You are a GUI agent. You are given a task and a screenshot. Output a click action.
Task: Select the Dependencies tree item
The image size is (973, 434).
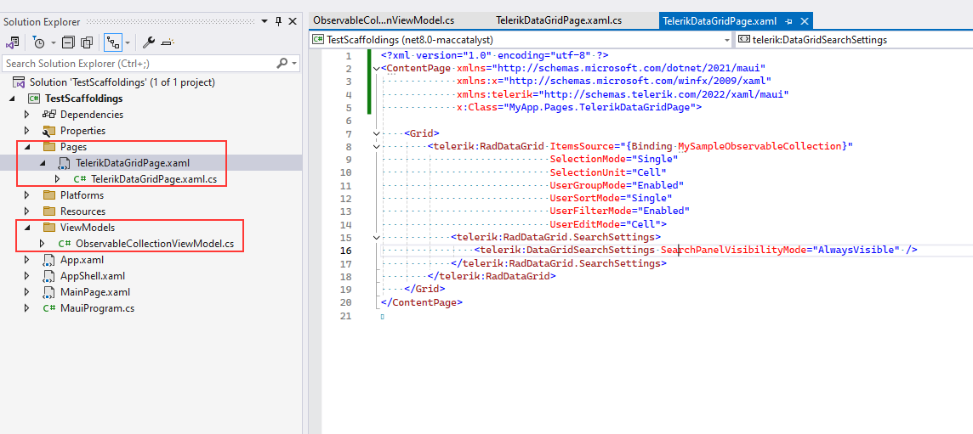click(91, 115)
